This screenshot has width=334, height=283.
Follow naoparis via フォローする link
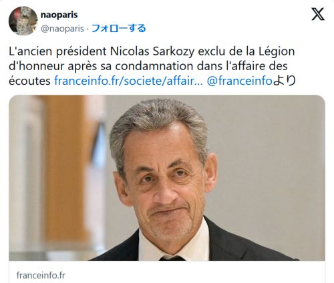point(119,28)
